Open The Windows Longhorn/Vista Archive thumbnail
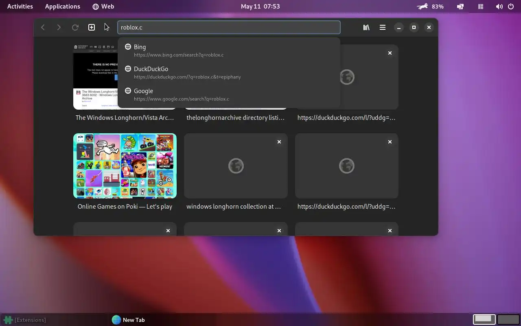Image resolution: width=521 pixels, height=326 pixels. pos(95,77)
